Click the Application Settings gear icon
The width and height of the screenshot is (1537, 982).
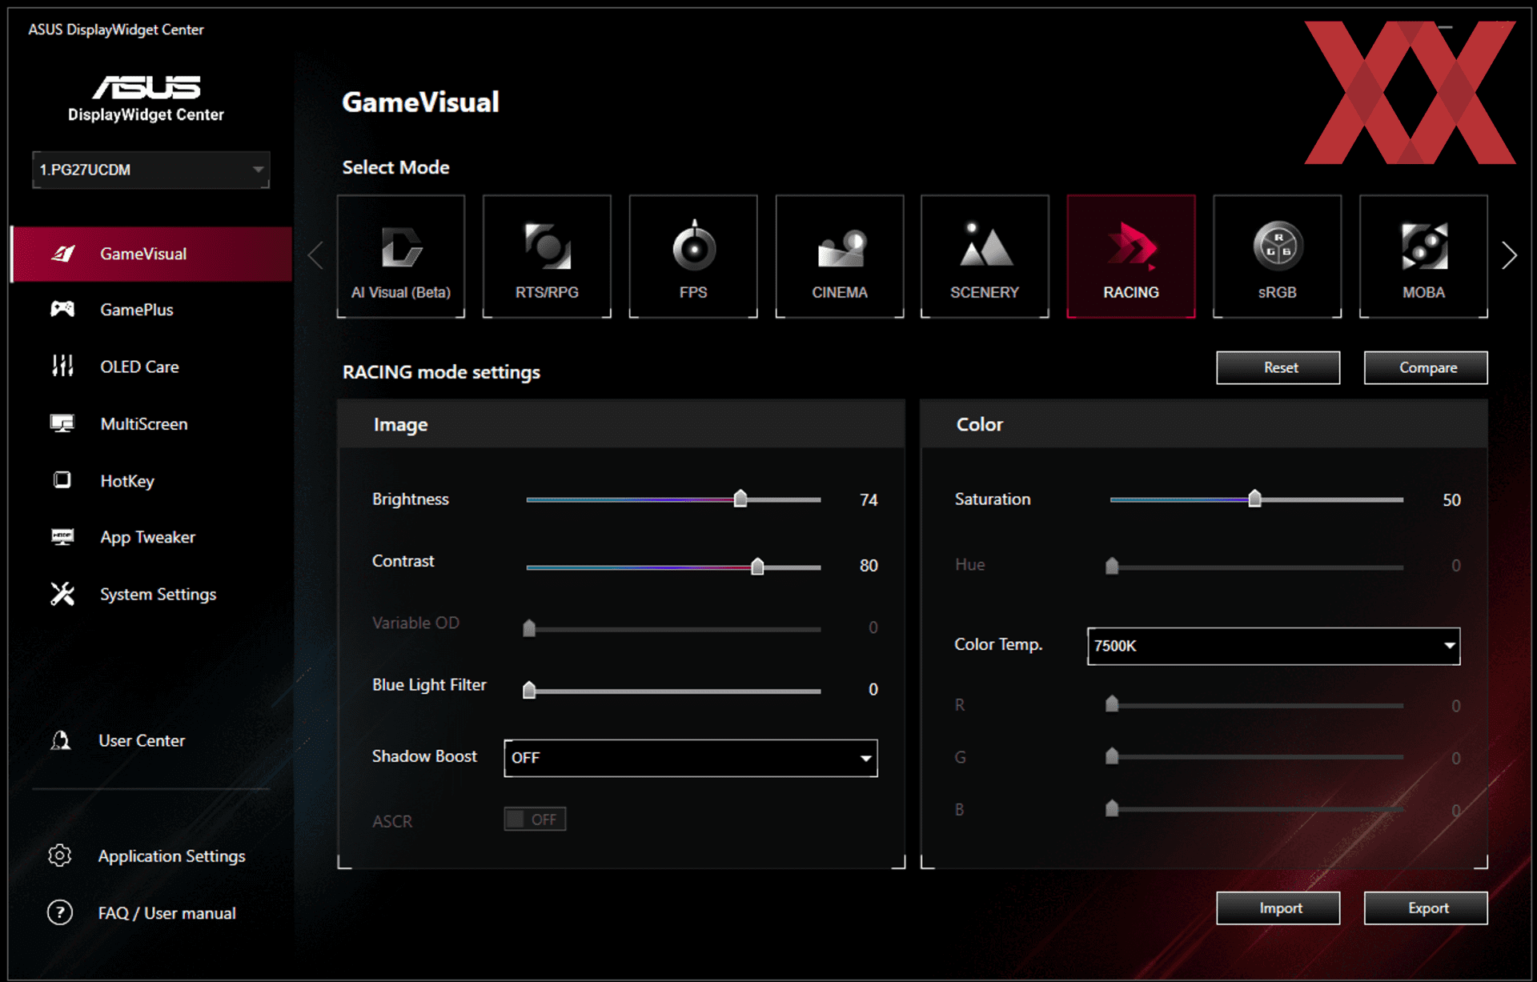click(60, 856)
